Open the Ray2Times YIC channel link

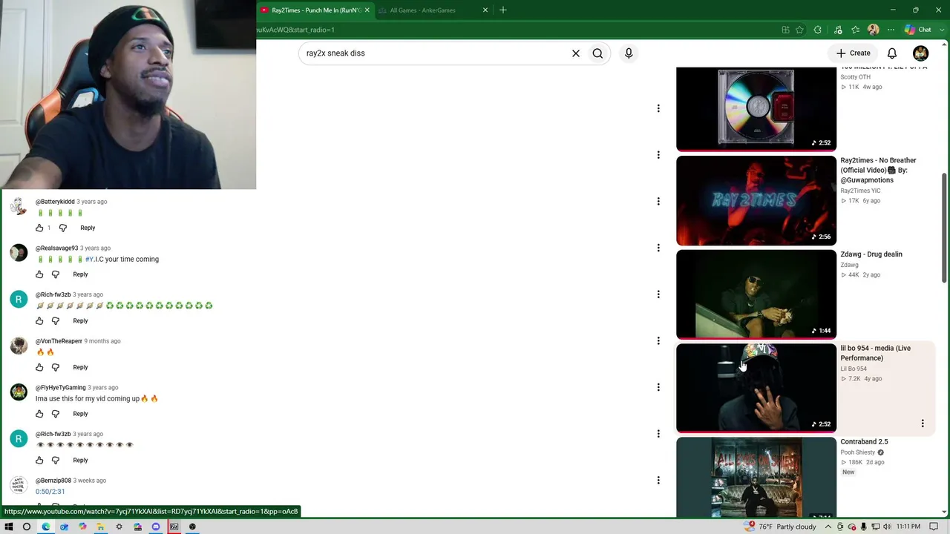[860, 191]
